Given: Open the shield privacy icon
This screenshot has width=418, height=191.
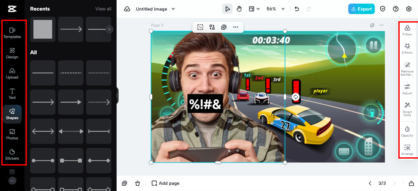Looking at the screenshot, I should click(x=383, y=9).
